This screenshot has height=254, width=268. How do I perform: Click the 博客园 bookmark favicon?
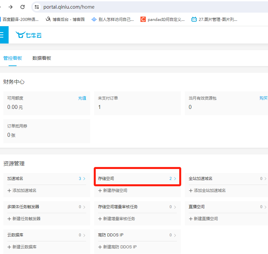click(48, 19)
